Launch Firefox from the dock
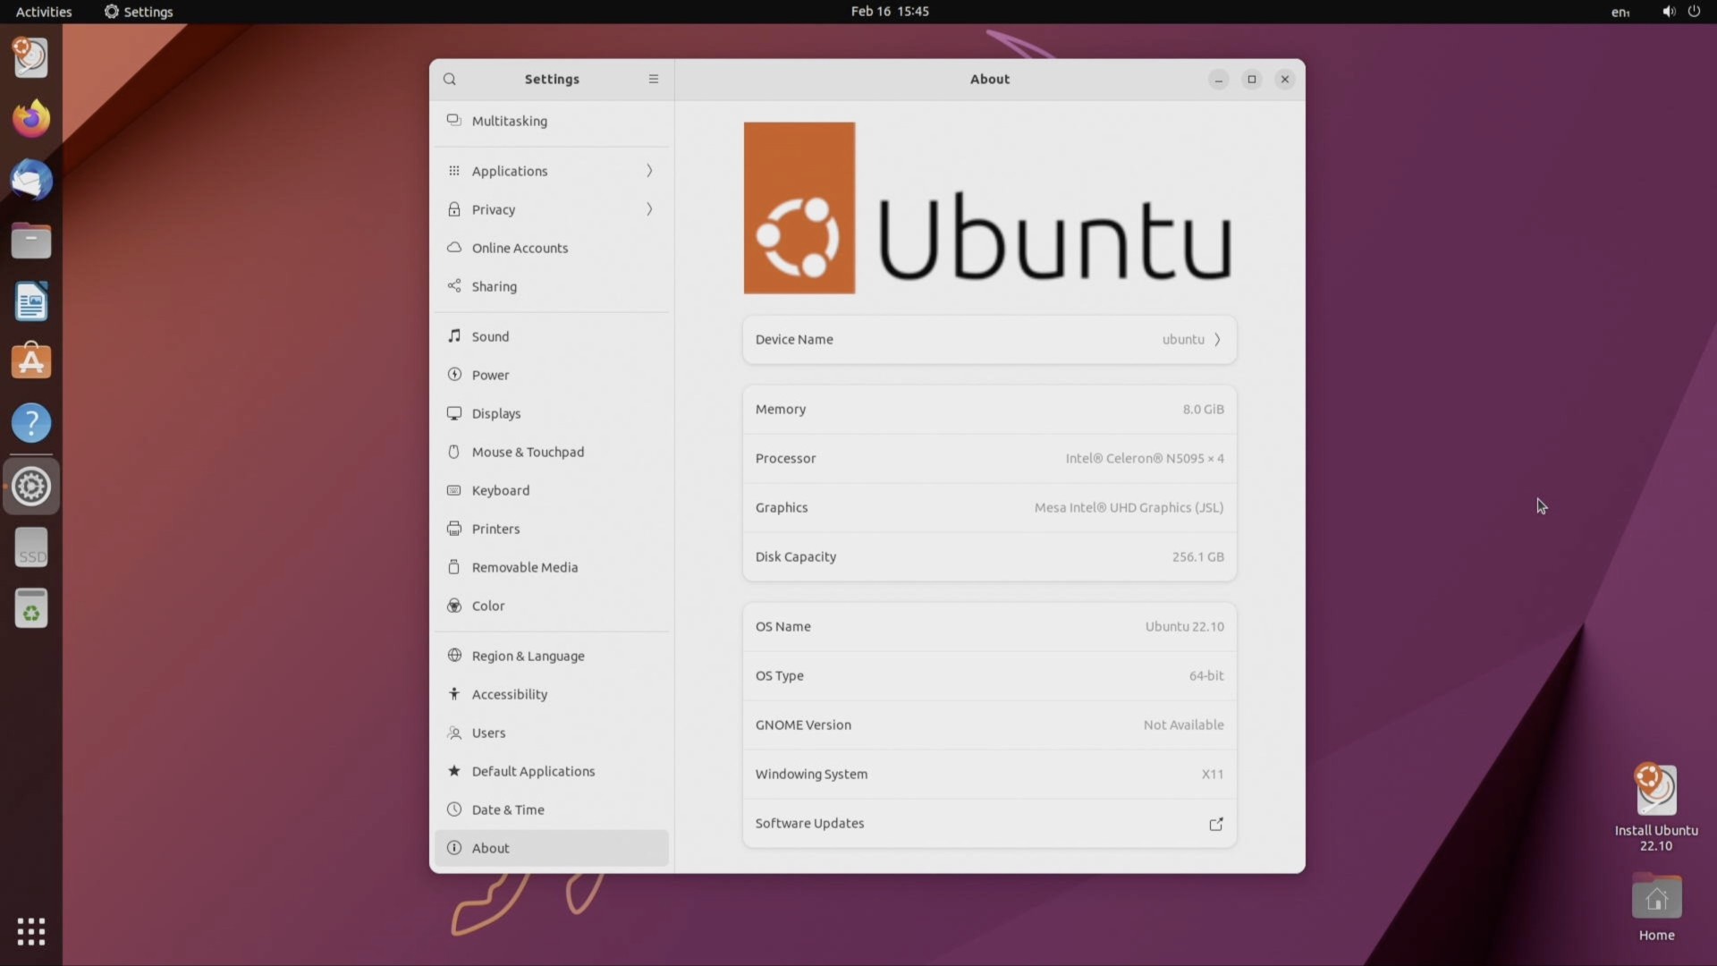The image size is (1717, 966). 31,118
